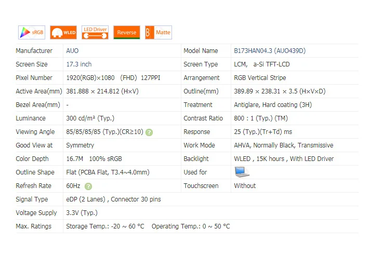The width and height of the screenshot is (371, 255).
Task: Click the Flat (PCBA Flat, T3.4~4.0mm) value
Action: pyautogui.click(x=108, y=172)
